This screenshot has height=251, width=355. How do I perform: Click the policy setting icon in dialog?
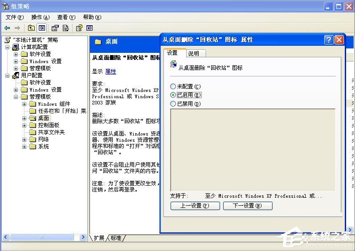coord(173,64)
